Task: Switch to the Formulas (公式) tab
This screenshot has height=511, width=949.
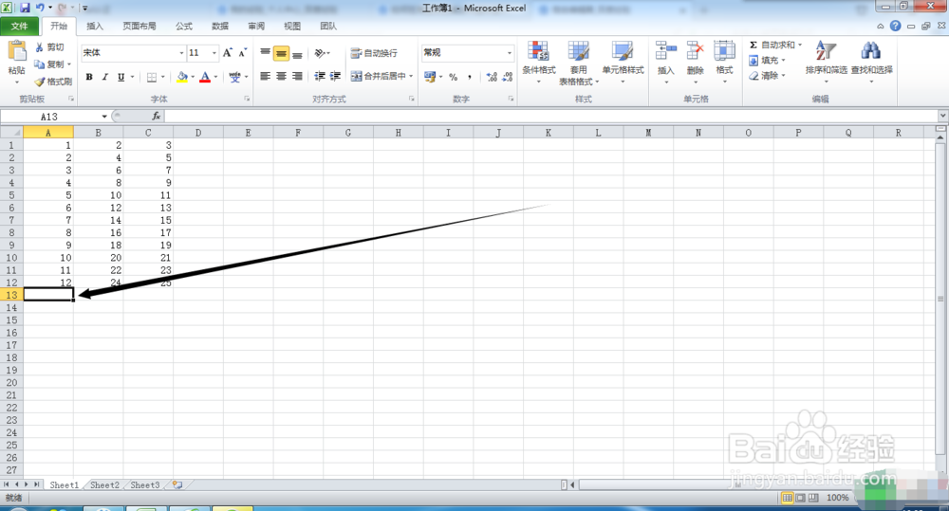Action: pos(184,26)
